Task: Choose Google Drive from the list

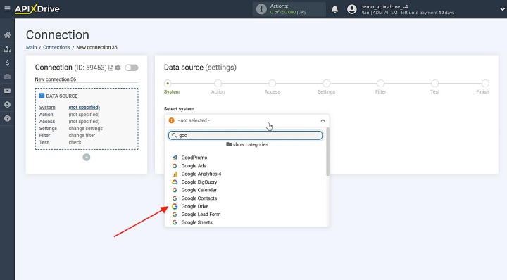Action: (x=194, y=206)
